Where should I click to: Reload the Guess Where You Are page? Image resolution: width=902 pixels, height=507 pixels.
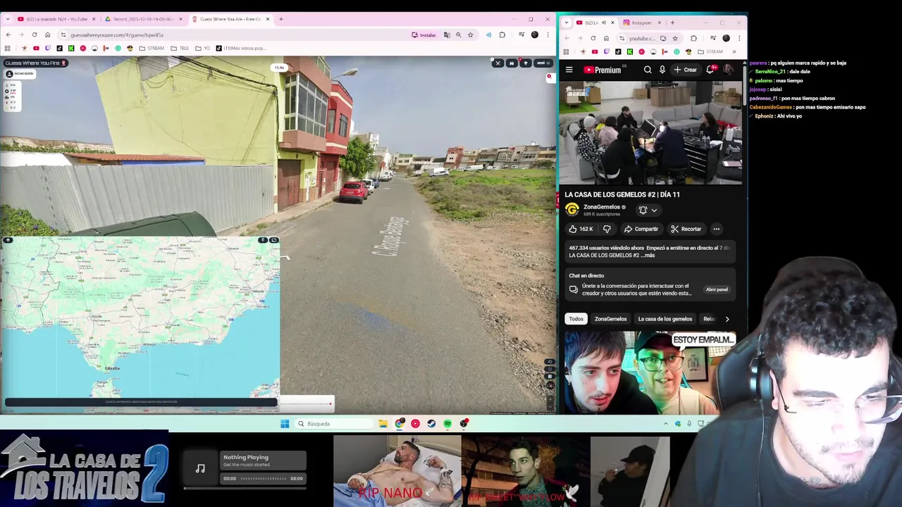[34, 35]
